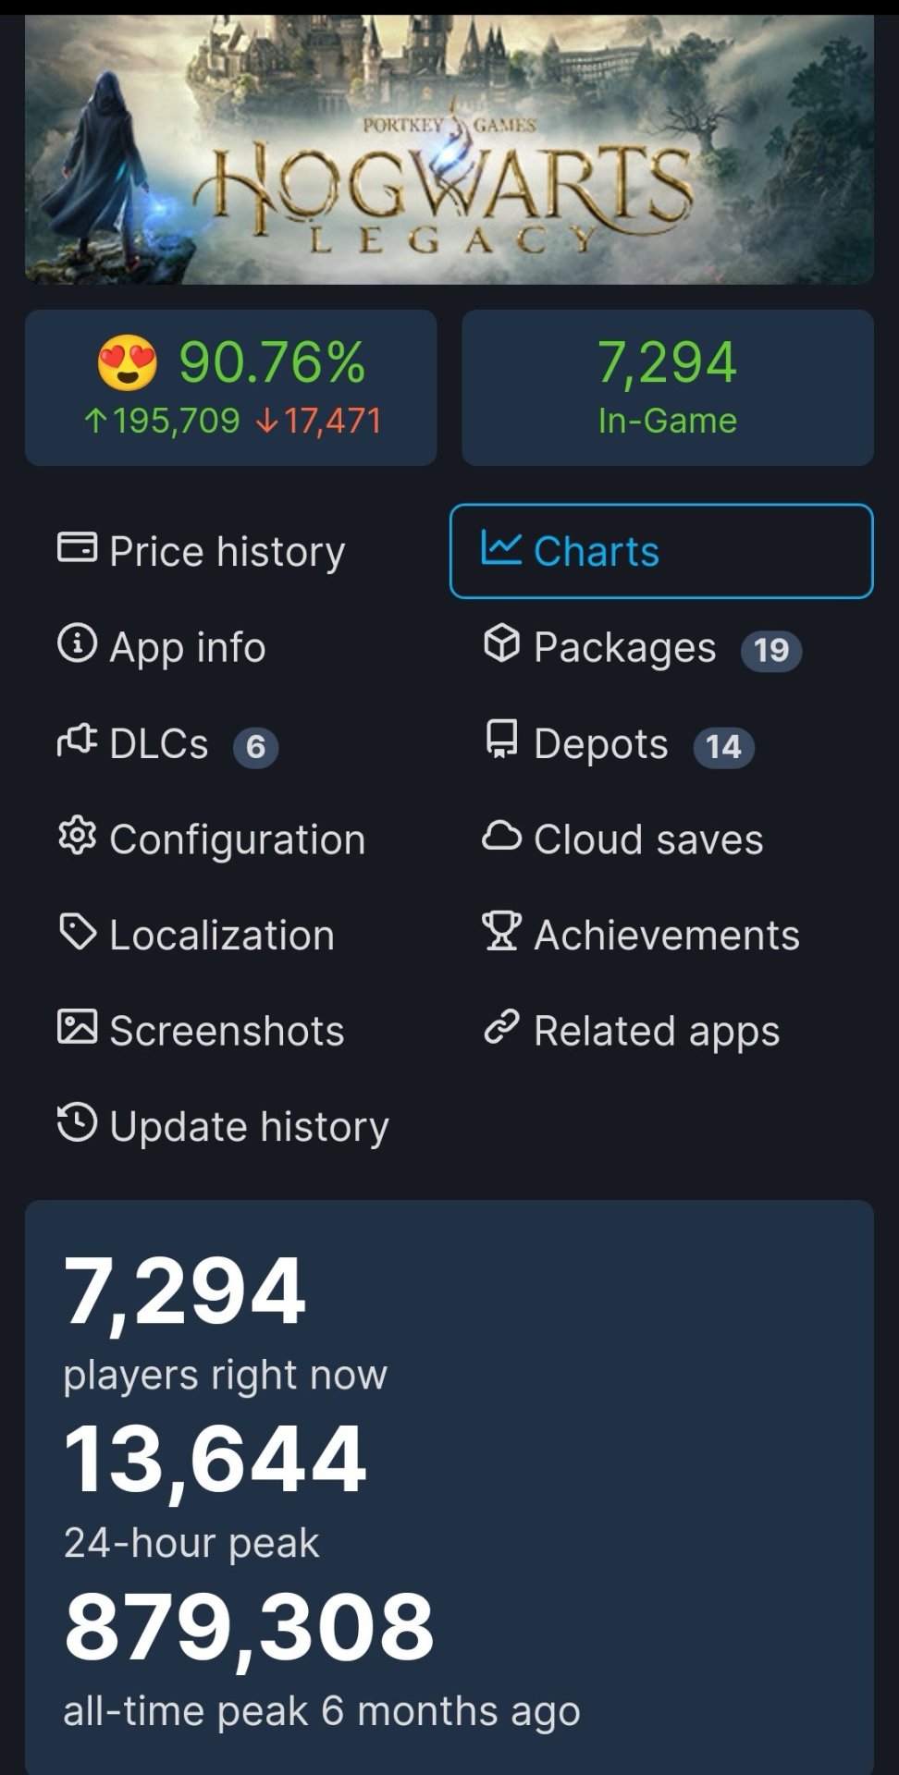Open the Price history section
The width and height of the screenshot is (899, 1775).
pos(227,552)
